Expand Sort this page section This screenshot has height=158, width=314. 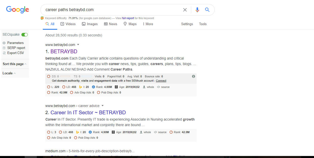coord(15,64)
